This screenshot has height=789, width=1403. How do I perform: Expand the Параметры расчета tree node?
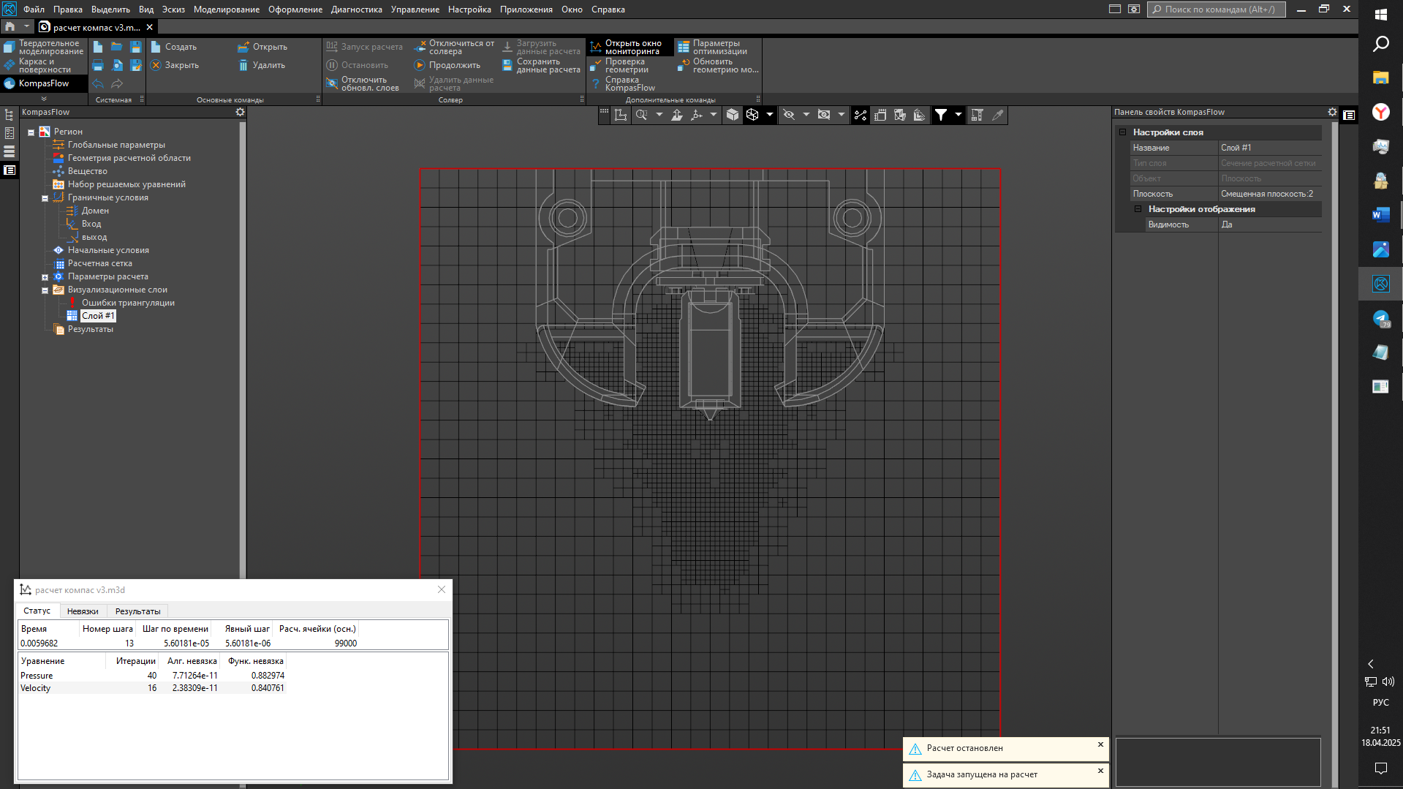45,277
